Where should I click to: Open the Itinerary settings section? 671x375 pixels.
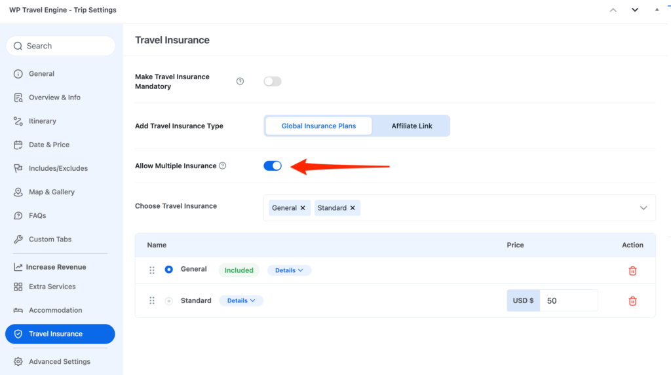[43, 121]
